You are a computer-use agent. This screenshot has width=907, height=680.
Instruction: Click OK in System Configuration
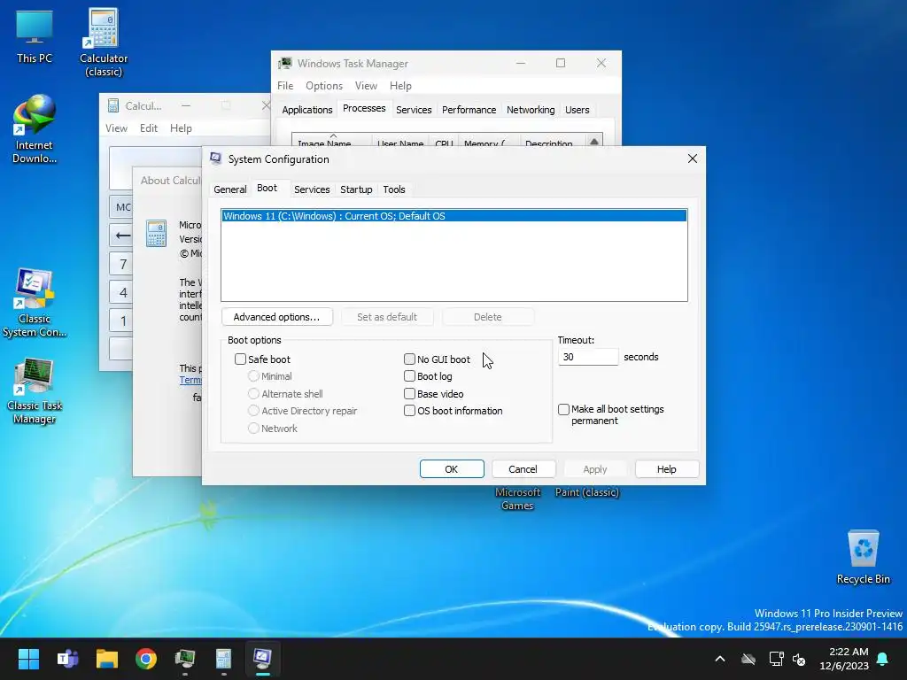pyautogui.click(x=452, y=469)
